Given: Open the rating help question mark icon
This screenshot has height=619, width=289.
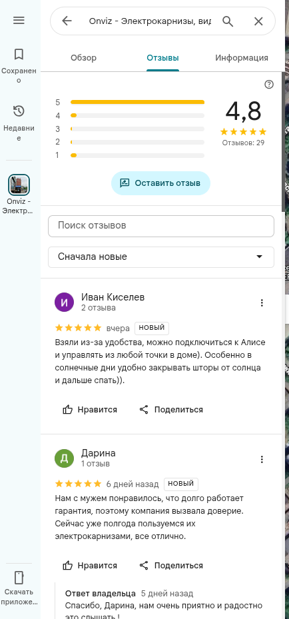Looking at the screenshot, I should tap(269, 84).
